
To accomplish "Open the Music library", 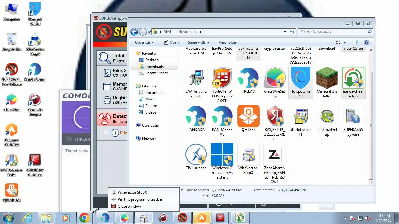I will [x=150, y=99].
